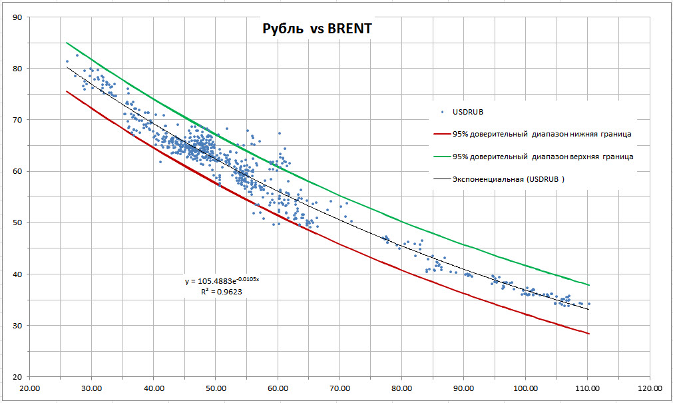673x403 pixels.
Task: Select legend label ending "верхняя граница"
Action: pyautogui.click(x=542, y=157)
